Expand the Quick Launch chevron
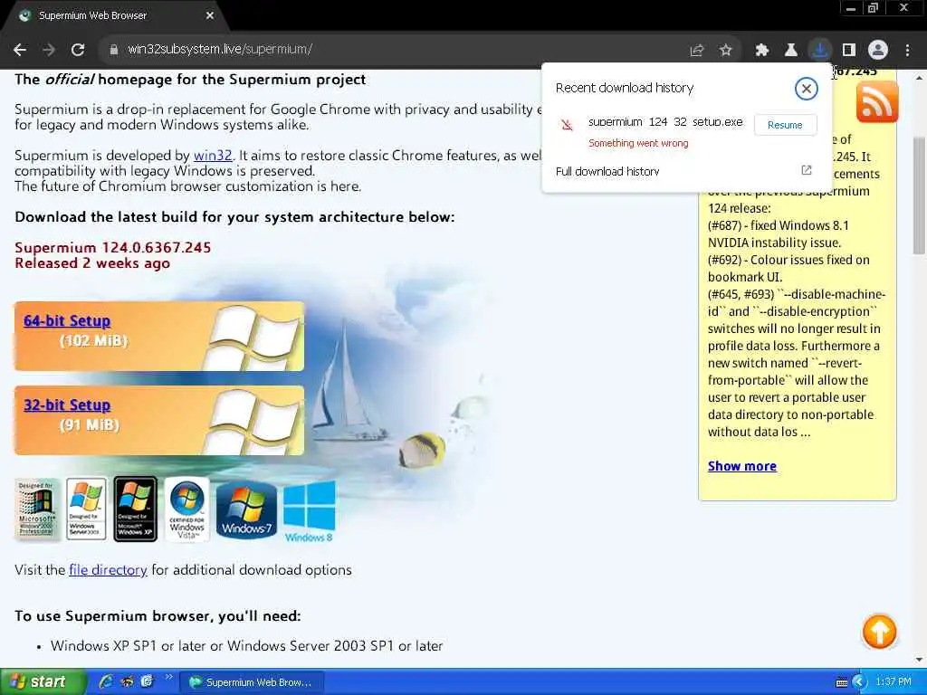The width and height of the screenshot is (927, 695). click(167, 677)
